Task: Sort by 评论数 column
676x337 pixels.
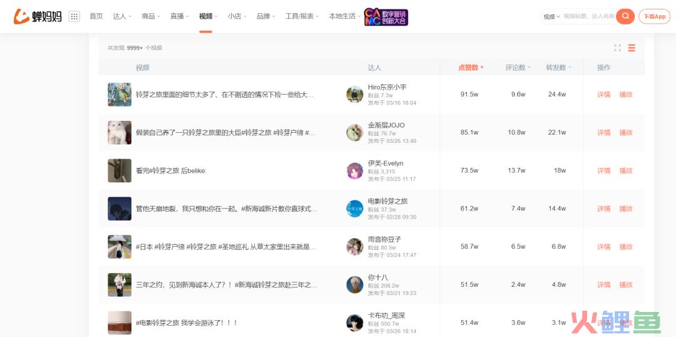Action: pyautogui.click(x=518, y=67)
